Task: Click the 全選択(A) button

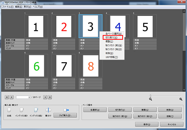Action: [x=95, y=110]
